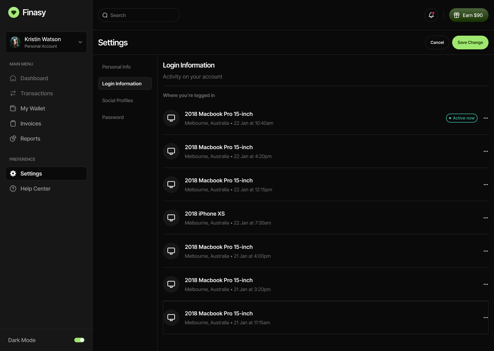The height and width of the screenshot is (351, 494).
Task: Click the Invoices clipboard icon
Action: [x=13, y=123]
